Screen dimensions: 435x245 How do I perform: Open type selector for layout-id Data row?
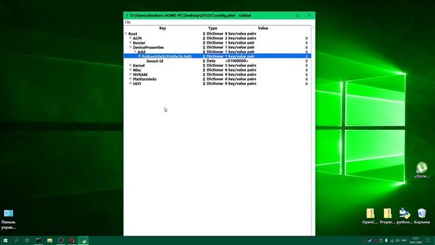point(204,61)
